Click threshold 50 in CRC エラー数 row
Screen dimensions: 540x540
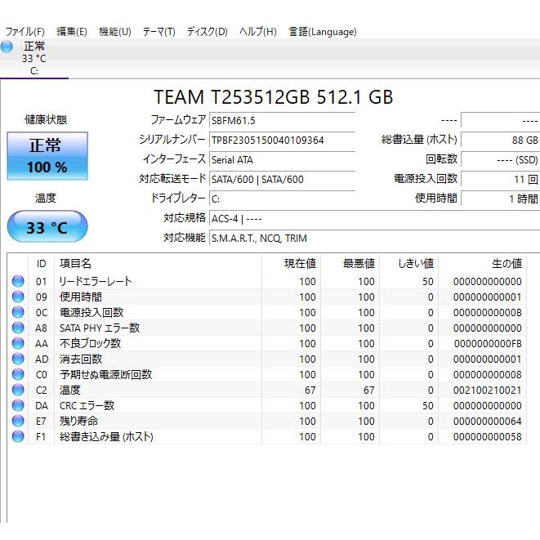(x=428, y=406)
